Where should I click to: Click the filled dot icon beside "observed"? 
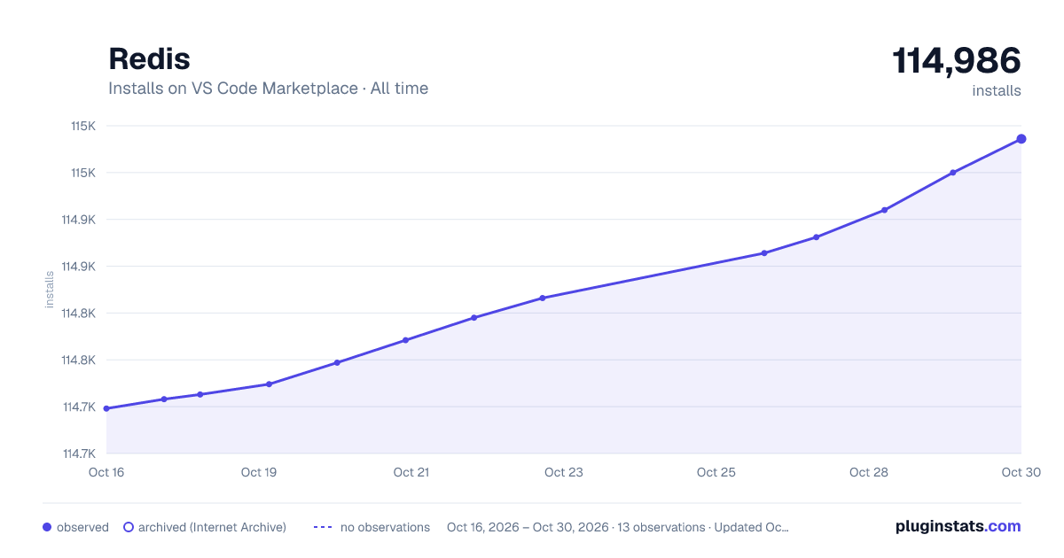point(47,527)
